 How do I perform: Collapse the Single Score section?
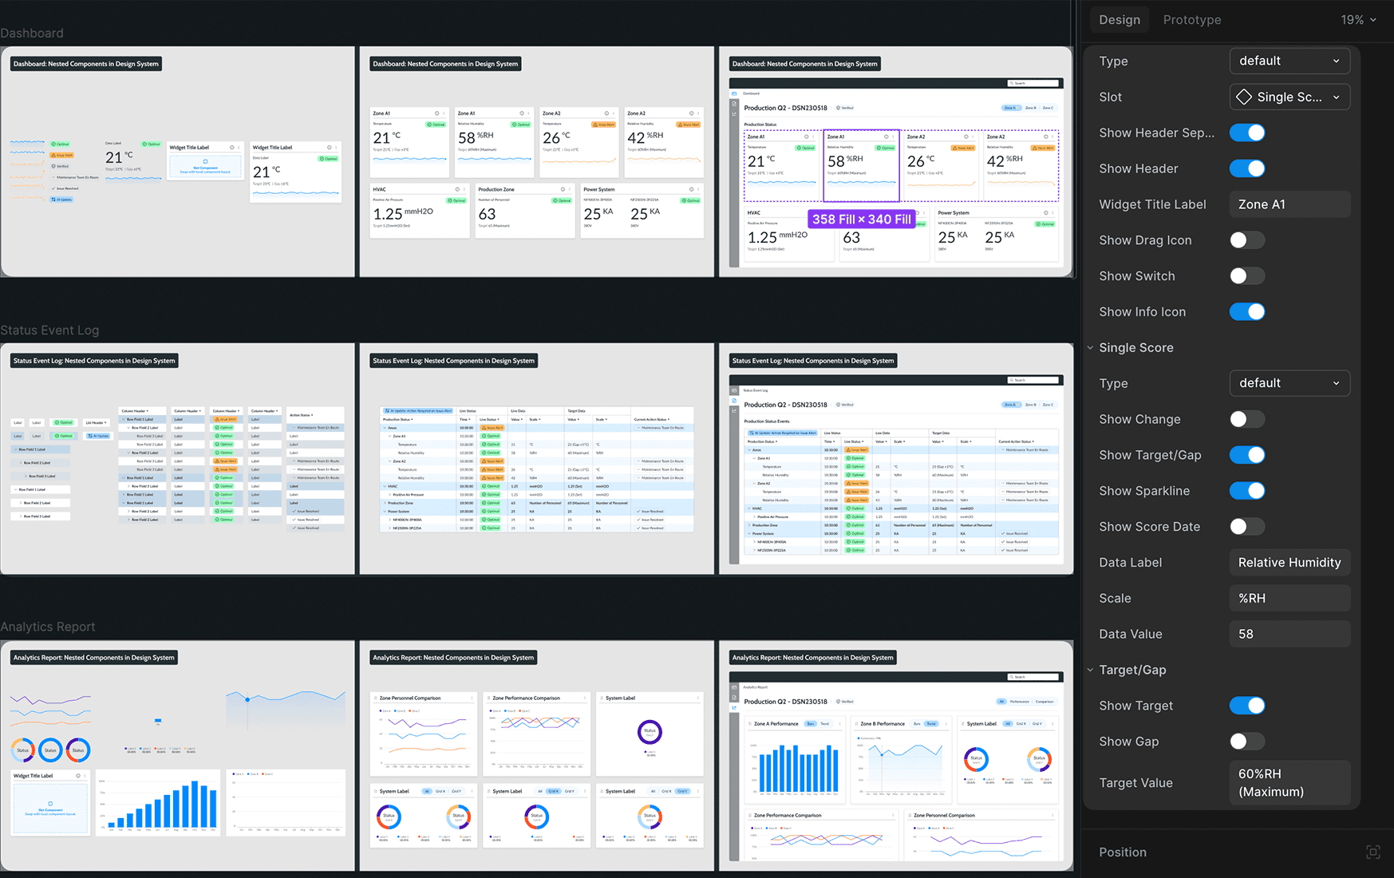pos(1091,348)
